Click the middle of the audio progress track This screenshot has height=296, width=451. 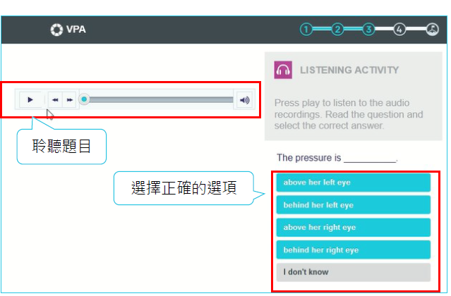(159, 100)
